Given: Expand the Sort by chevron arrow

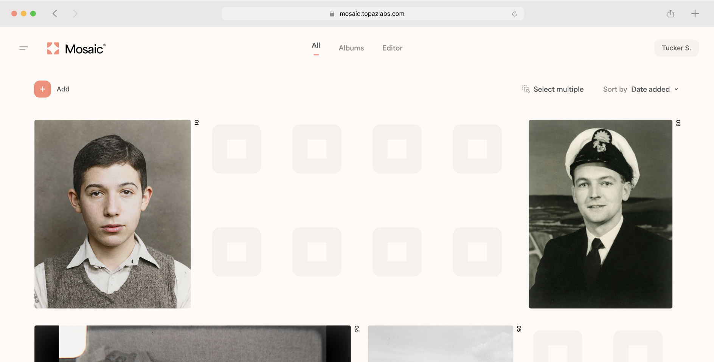Looking at the screenshot, I should tap(676, 90).
